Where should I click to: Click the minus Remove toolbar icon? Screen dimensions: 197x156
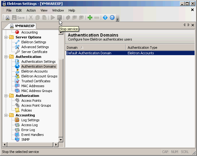pos(97,18)
